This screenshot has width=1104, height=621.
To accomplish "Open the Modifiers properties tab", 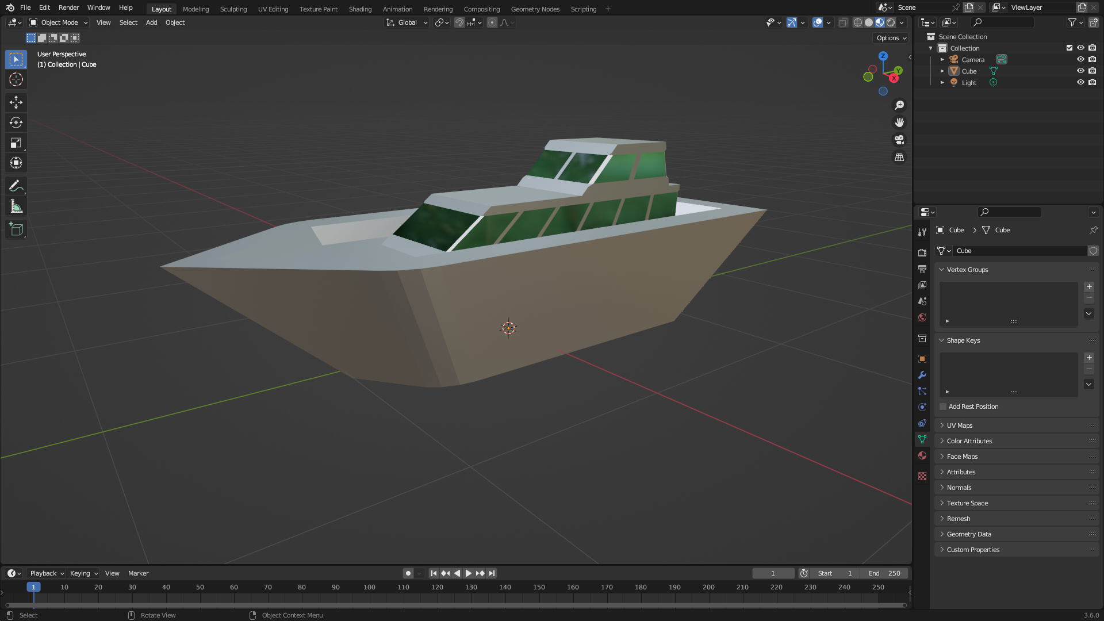I will click(922, 375).
